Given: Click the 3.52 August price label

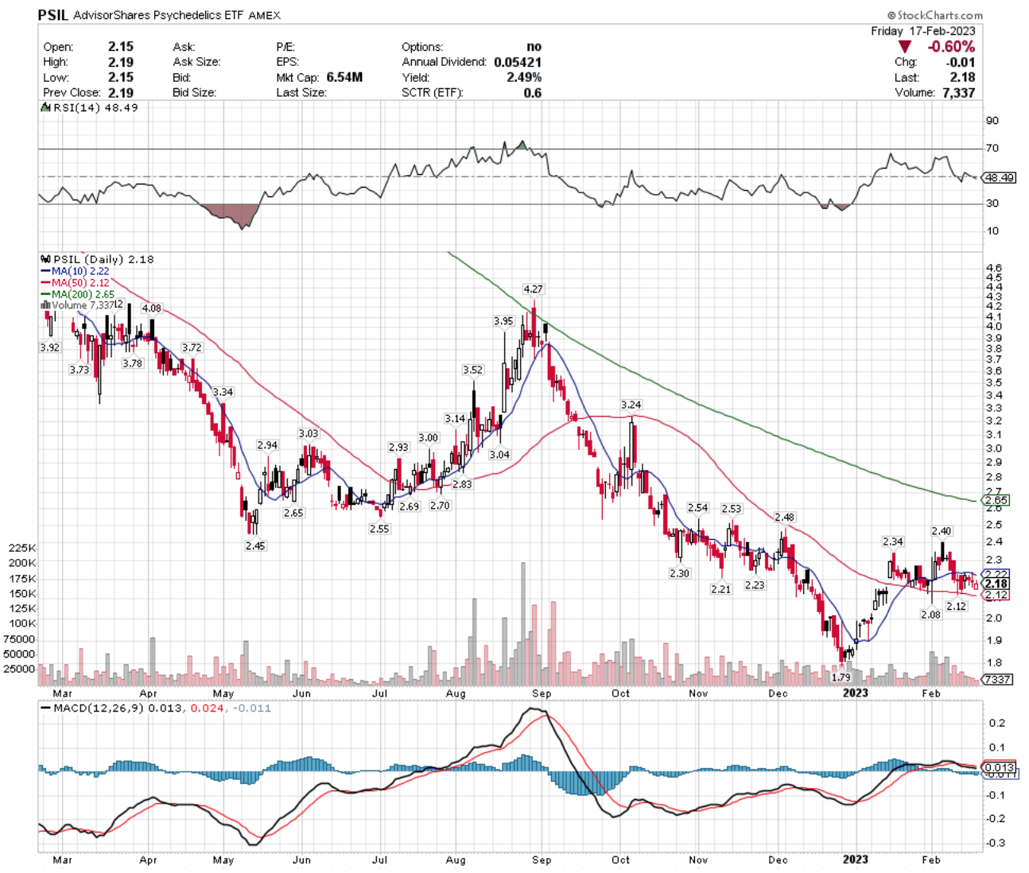Looking at the screenshot, I should [x=472, y=370].
